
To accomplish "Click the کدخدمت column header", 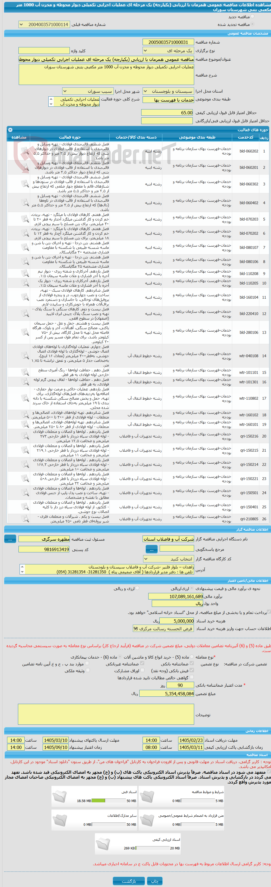I will coord(246,137).
